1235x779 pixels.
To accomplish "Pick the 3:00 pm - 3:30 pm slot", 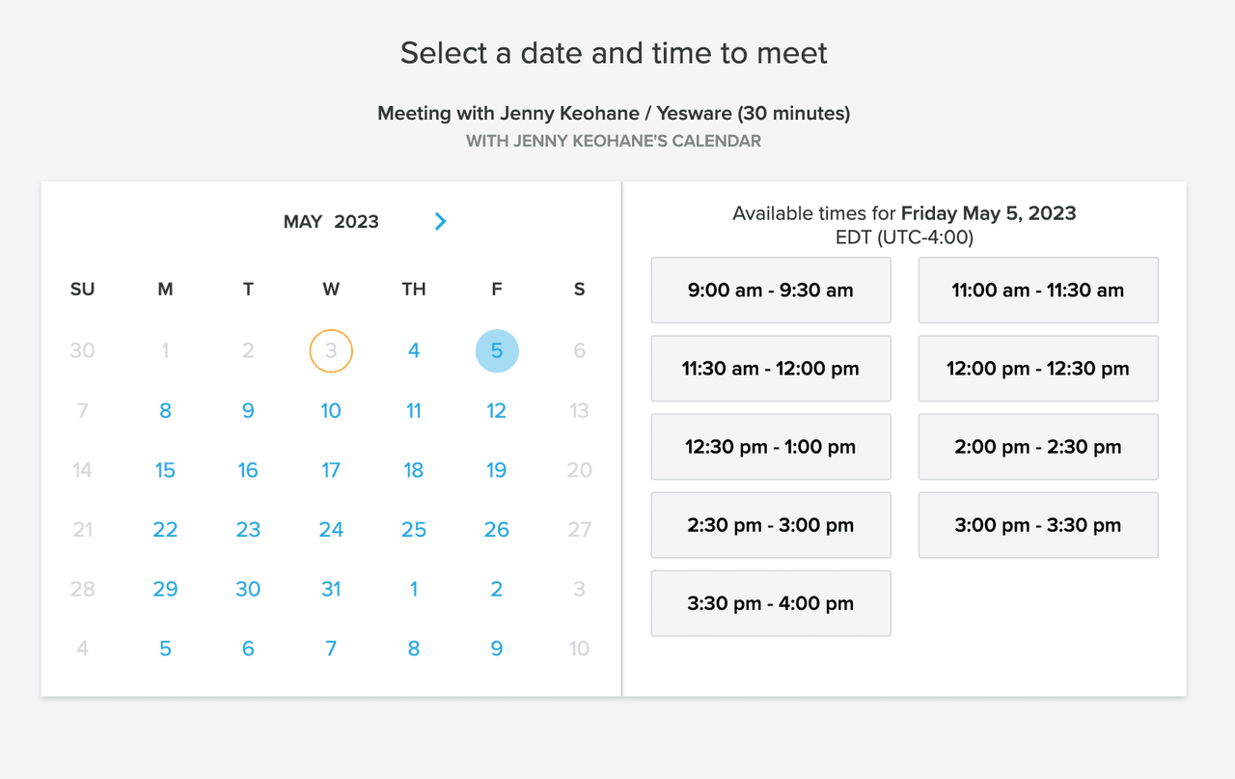I will pos(1038,524).
